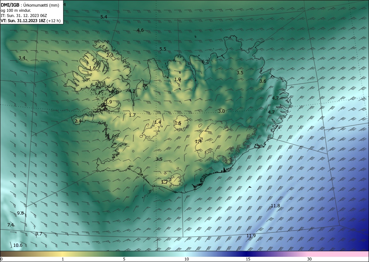Click the pale yellow section of the color scale

(x=63, y=254)
